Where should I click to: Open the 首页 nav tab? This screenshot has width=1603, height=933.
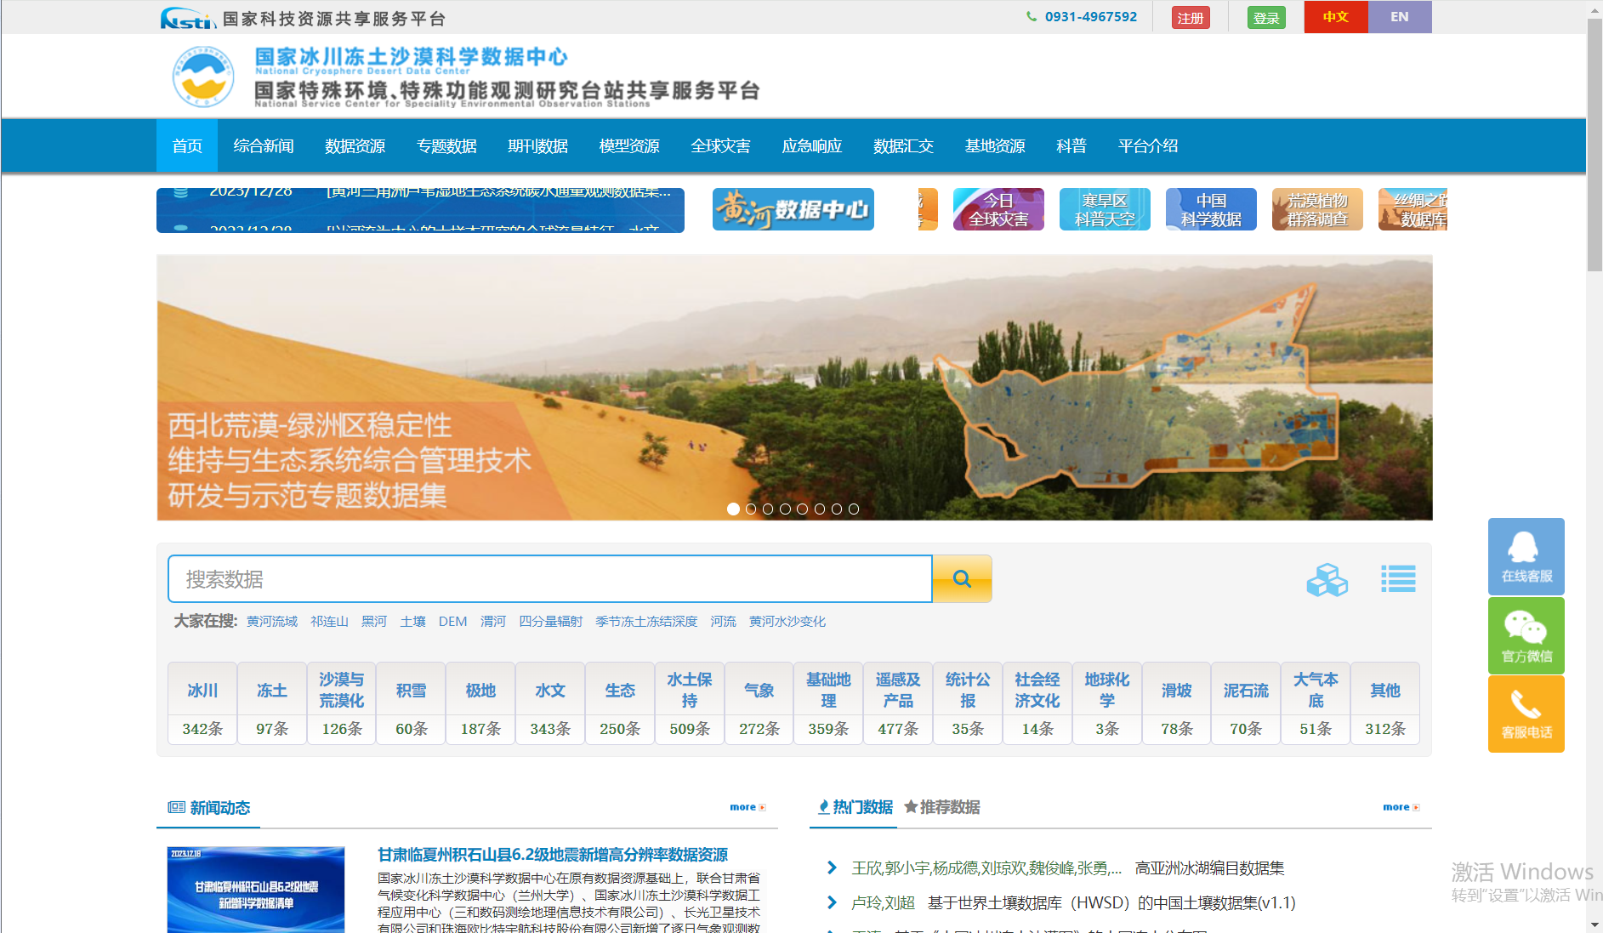click(x=187, y=146)
